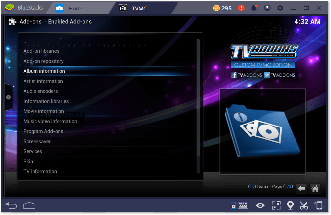Click the Android home button

[29, 205]
